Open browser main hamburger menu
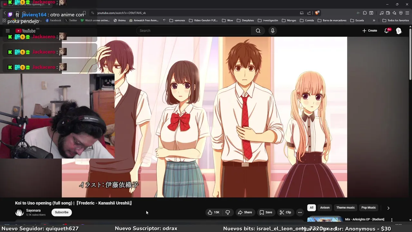Viewport: 412px width, 232px height. tap(407, 13)
